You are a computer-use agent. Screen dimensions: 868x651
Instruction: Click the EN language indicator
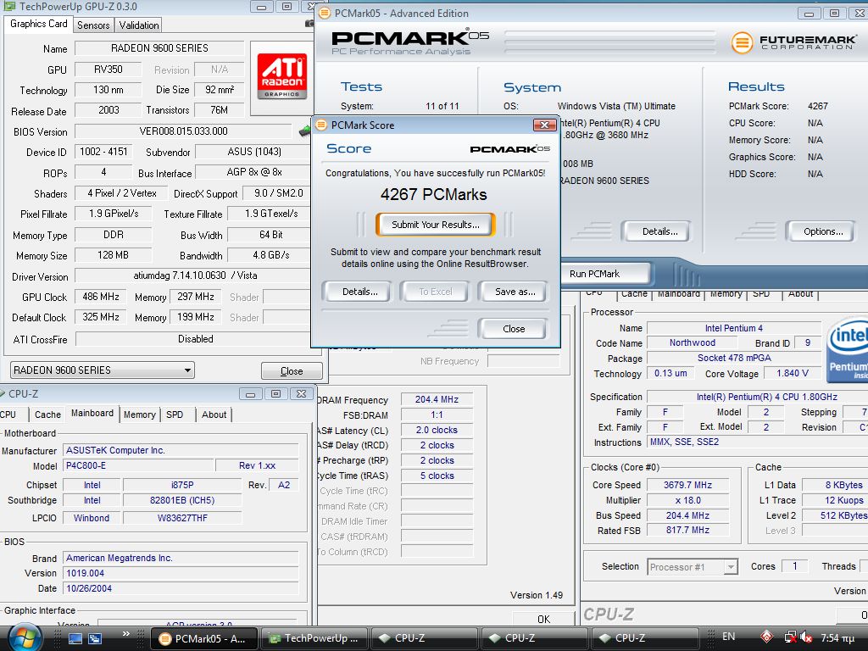tap(728, 637)
